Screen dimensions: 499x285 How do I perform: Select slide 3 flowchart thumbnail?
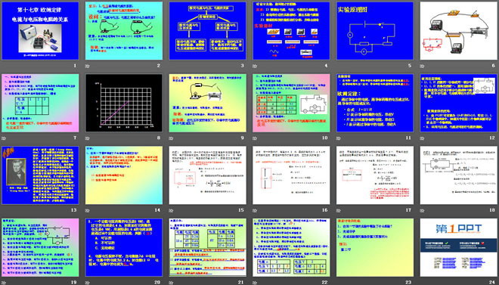(207, 31)
